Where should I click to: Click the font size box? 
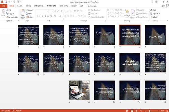51,11
